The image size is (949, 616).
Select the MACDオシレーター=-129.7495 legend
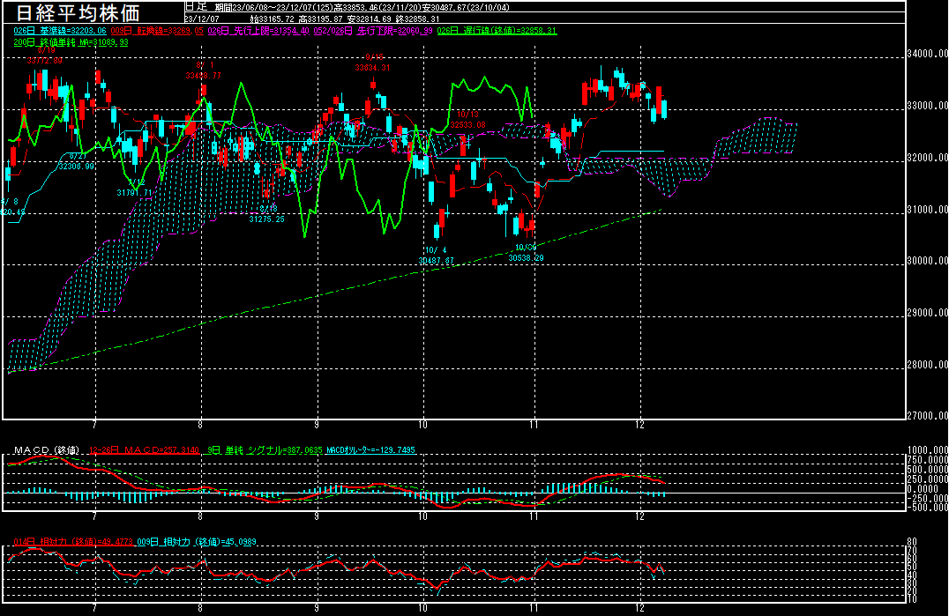tap(370, 450)
